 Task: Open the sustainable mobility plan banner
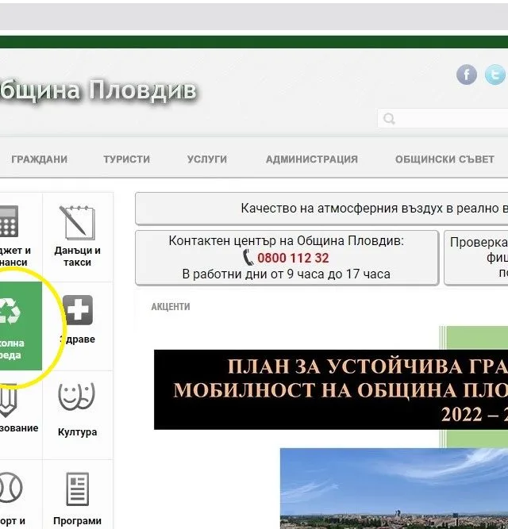[331, 389]
